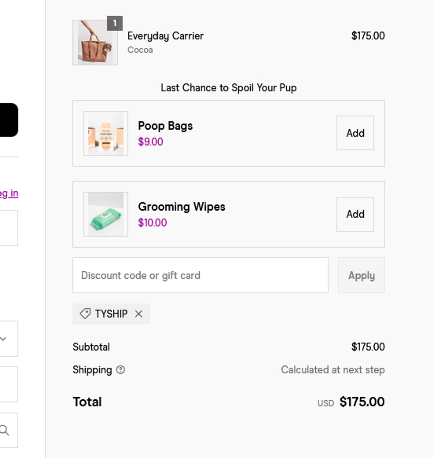Click the black button at left edge
Image resolution: width=433 pixels, height=458 pixels.
[9, 120]
